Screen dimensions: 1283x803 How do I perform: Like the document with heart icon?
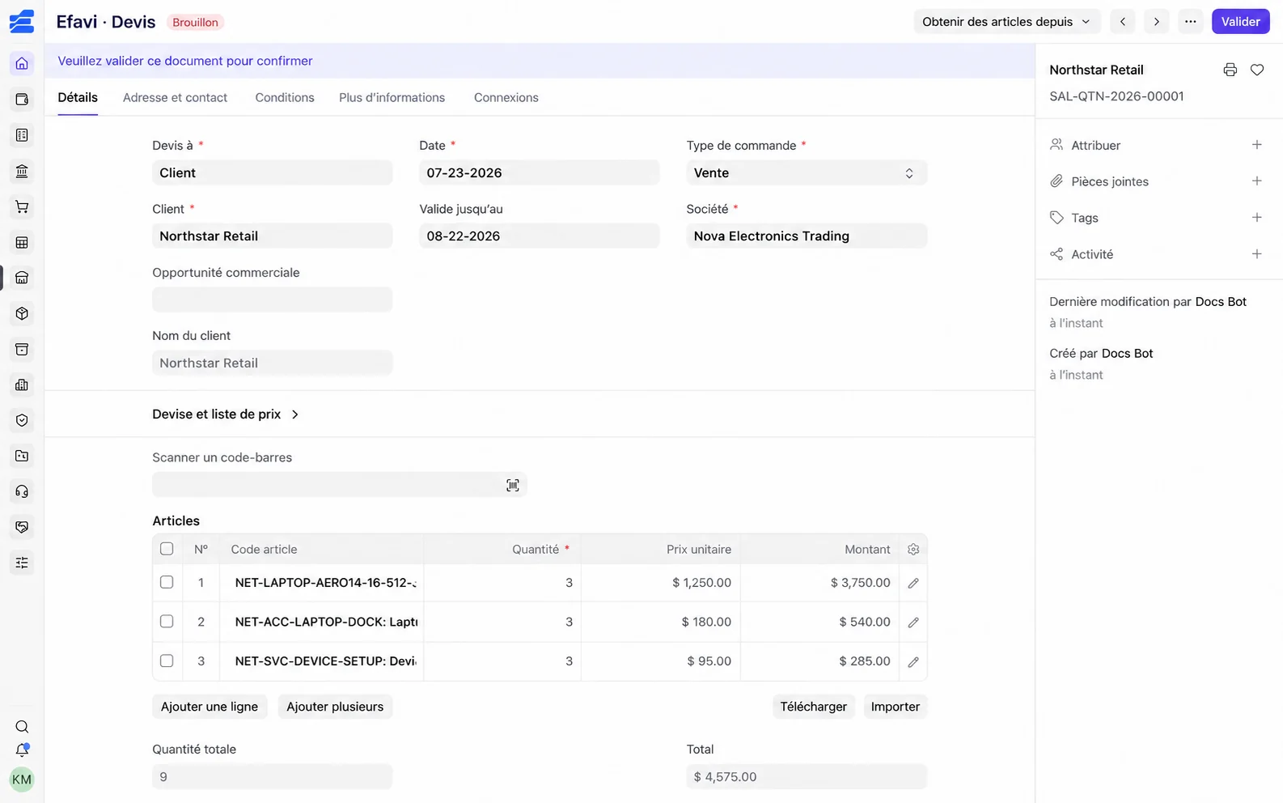(x=1257, y=70)
